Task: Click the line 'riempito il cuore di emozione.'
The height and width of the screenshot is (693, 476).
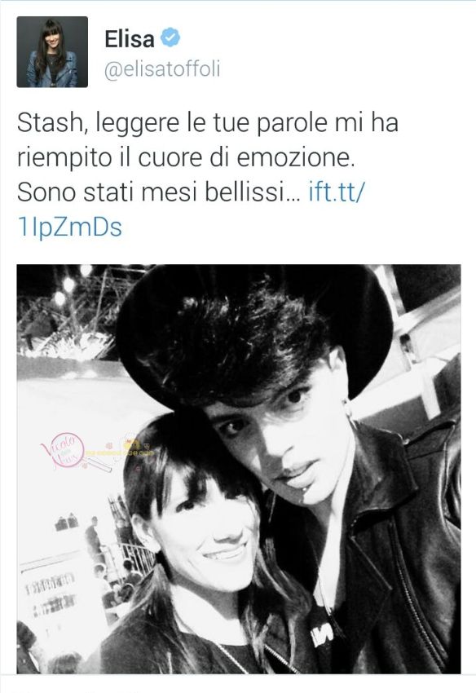Action: click(186, 158)
